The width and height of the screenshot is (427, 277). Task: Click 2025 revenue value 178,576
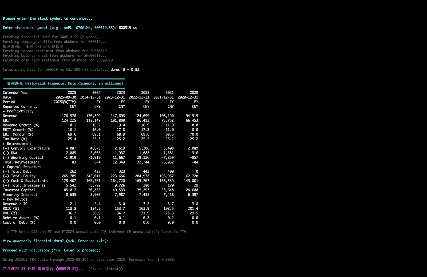click(x=69, y=116)
